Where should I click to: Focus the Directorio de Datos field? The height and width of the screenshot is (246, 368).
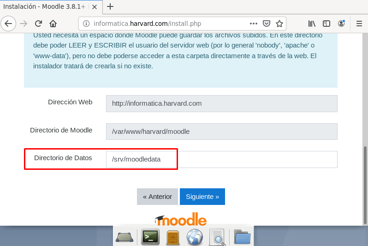221,159
